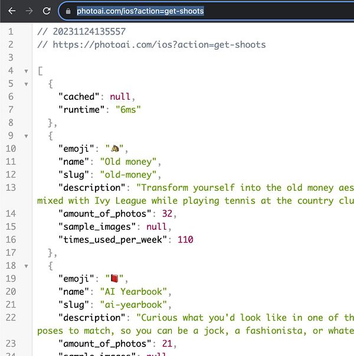Click the "AI Yearbook" name value
The height and width of the screenshot is (356, 354).
133,292
